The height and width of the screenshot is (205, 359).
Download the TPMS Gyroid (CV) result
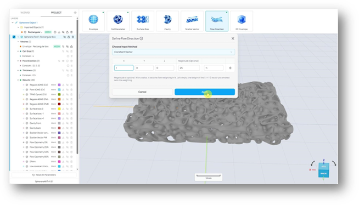coord(63,94)
